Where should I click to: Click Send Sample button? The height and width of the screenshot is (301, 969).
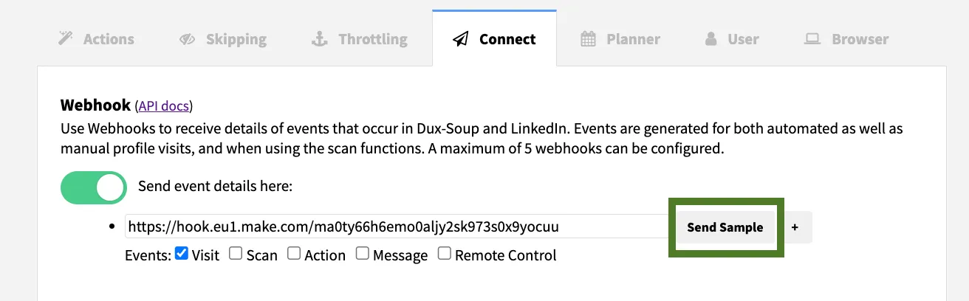[x=725, y=227]
